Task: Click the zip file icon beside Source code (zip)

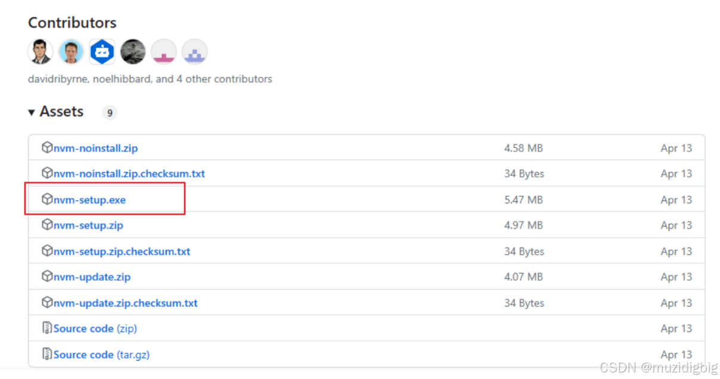Action: tap(47, 328)
